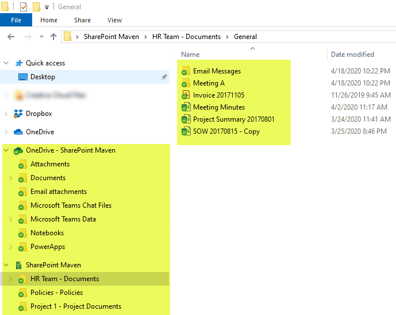Click date 3/25/2020 8:46 PM
The width and height of the screenshot is (396, 315).
[x=359, y=131]
